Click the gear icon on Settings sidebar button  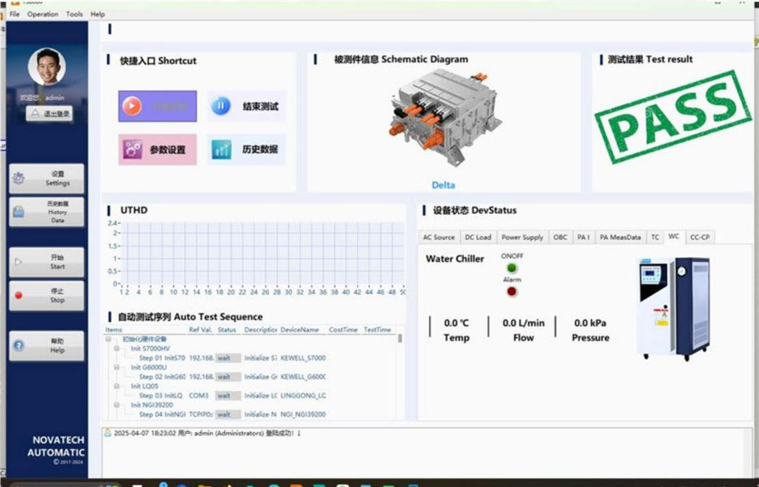19,178
